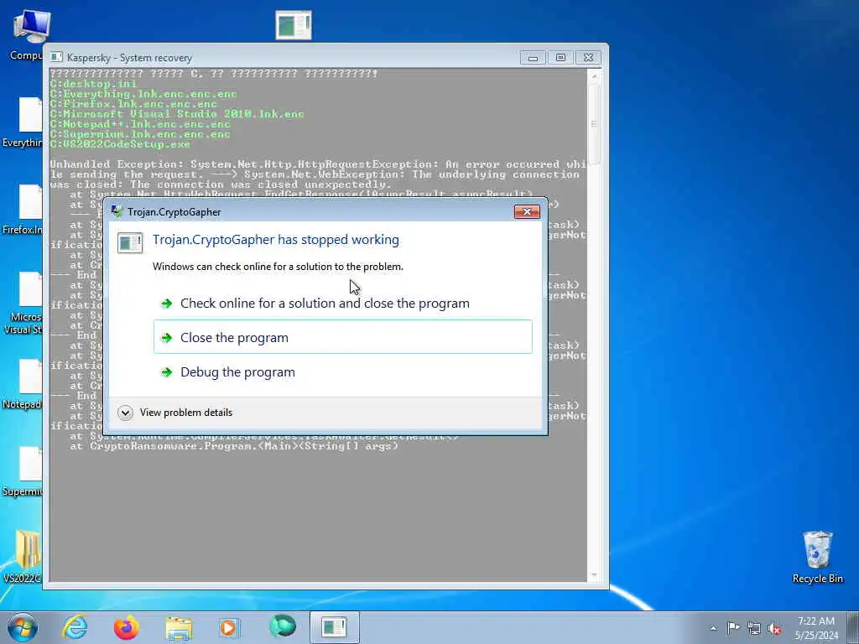Click the Show desktop button
Screen dimensions: 859x644
coord(853,627)
